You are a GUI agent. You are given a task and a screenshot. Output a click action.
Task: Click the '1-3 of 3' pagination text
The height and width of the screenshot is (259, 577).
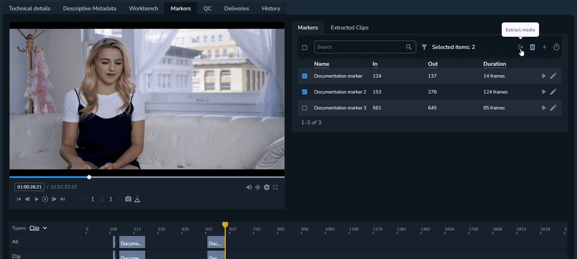coord(311,123)
